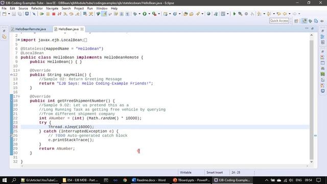
Task: Click the Debug bug toolbar icon
Action: click(x=135, y=14)
